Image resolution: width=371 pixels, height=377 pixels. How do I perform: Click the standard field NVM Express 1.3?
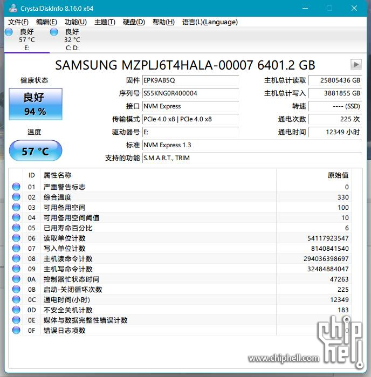(x=252, y=145)
